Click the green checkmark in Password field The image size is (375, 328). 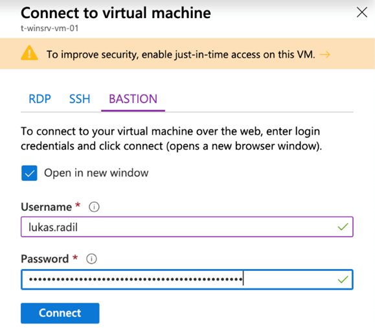(x=343, y=279)
